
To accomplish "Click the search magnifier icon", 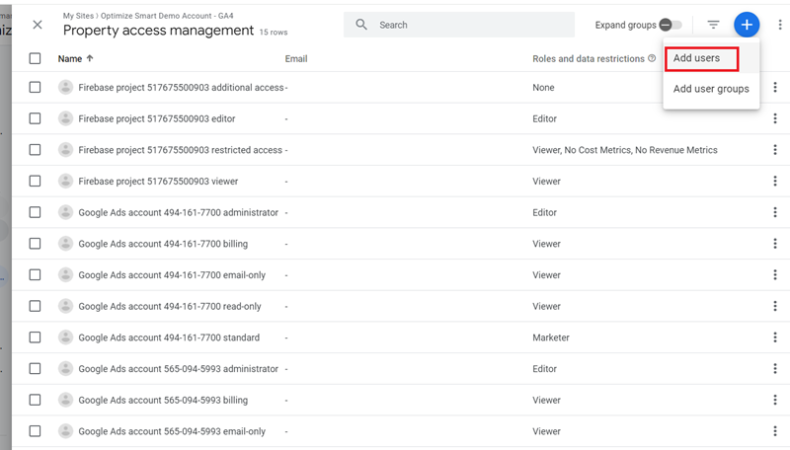I will click(361, 25).
